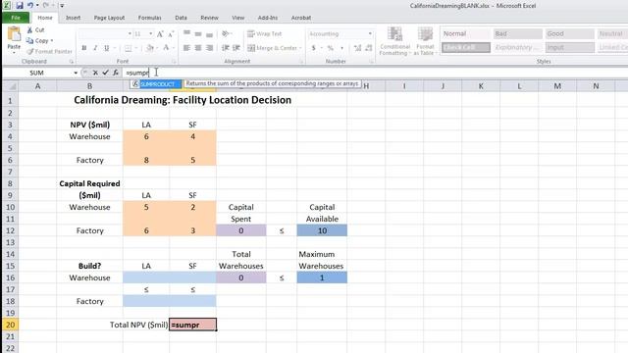Screen dimensions: 628x353
Task: Open the Merge & Center dropdown arrow
Action: tap(300, 48)
